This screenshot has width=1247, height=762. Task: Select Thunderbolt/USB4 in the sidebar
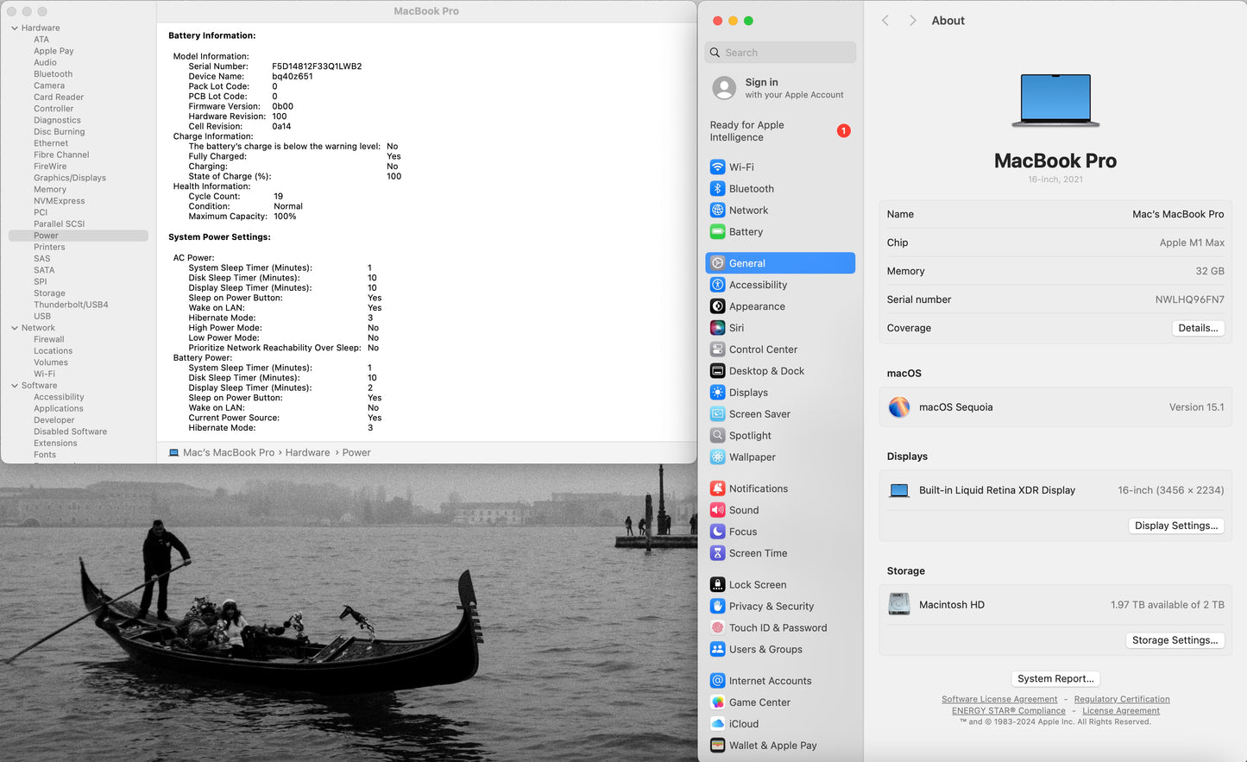point(71,305)
